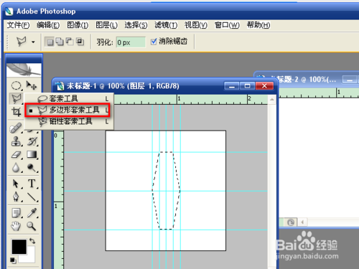This screenshot has height=269, width=359.
Task: Open the 图像(I) menu
Action: 78,25
